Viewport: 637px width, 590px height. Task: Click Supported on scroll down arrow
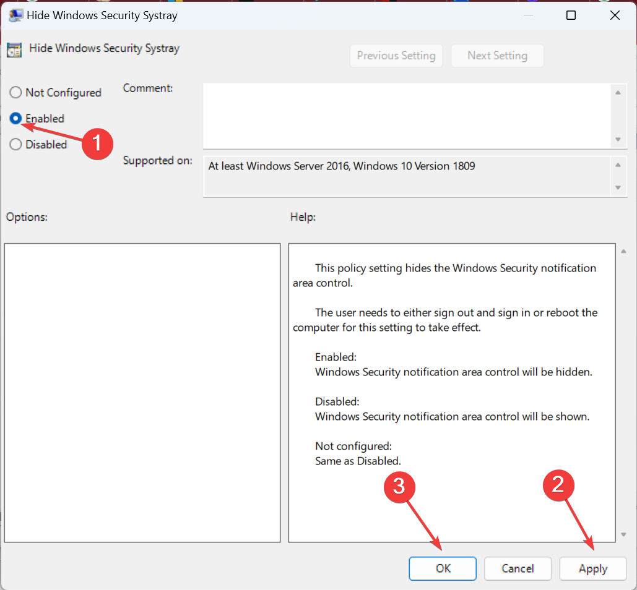618,187
